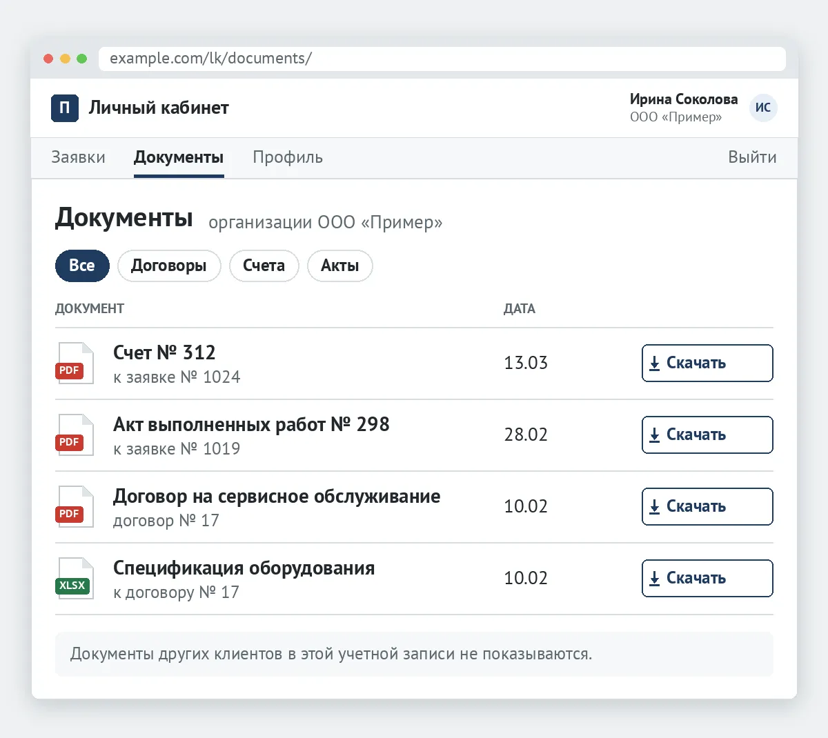Select the «Все» filter chip
The image size is (828, 738).
[x=82, y=266]
